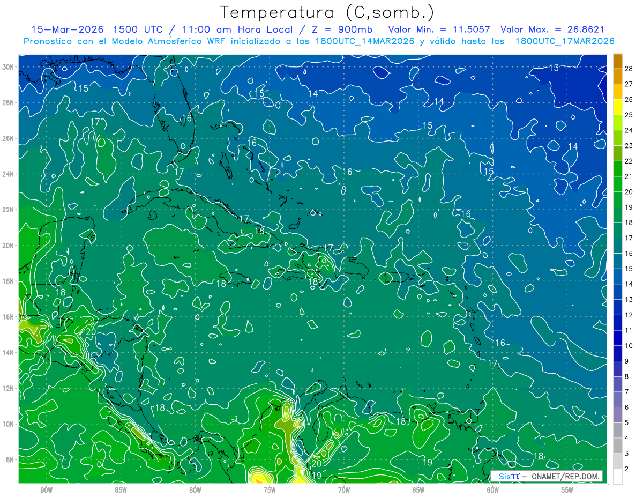Pick the brown color band above 28
Image resolution: width=643 pixels, height=497 pixels.
[618, 61]
